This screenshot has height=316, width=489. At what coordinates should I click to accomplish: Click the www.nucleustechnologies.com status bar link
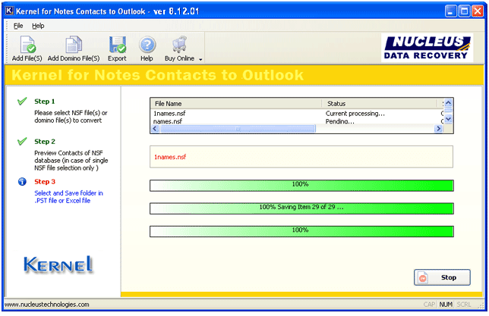[47, 305]
